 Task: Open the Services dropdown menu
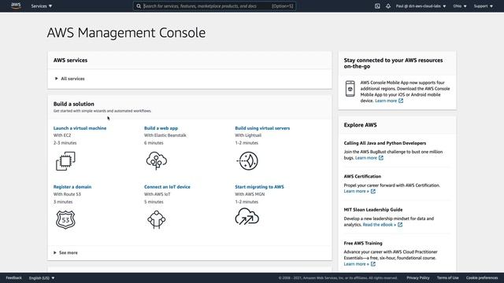coord(42,6)
